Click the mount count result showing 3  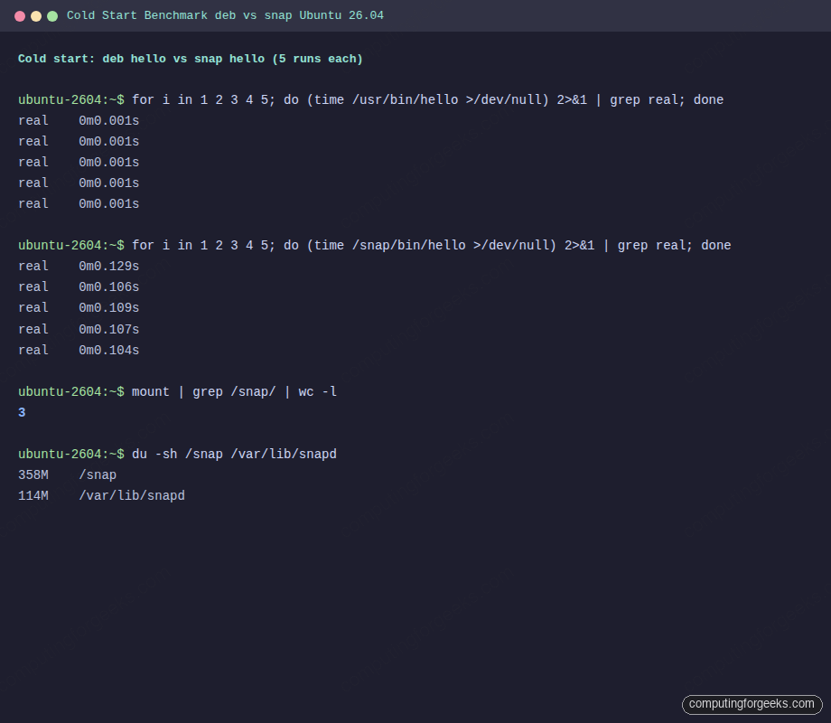(x=21, y=412)
